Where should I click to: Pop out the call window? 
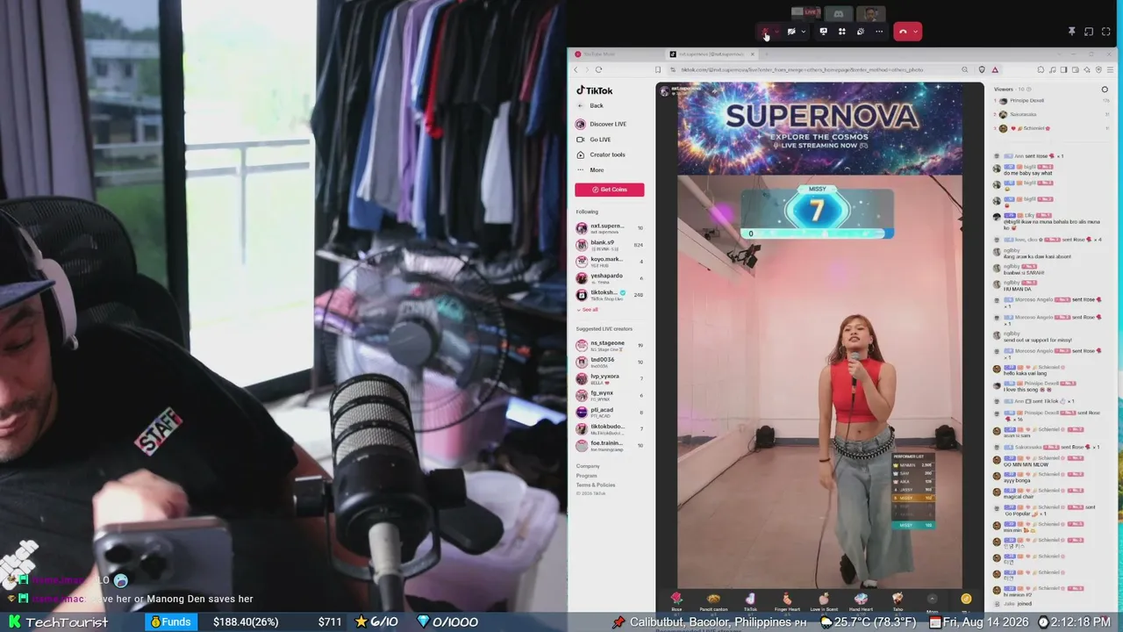click(1089, 32)
